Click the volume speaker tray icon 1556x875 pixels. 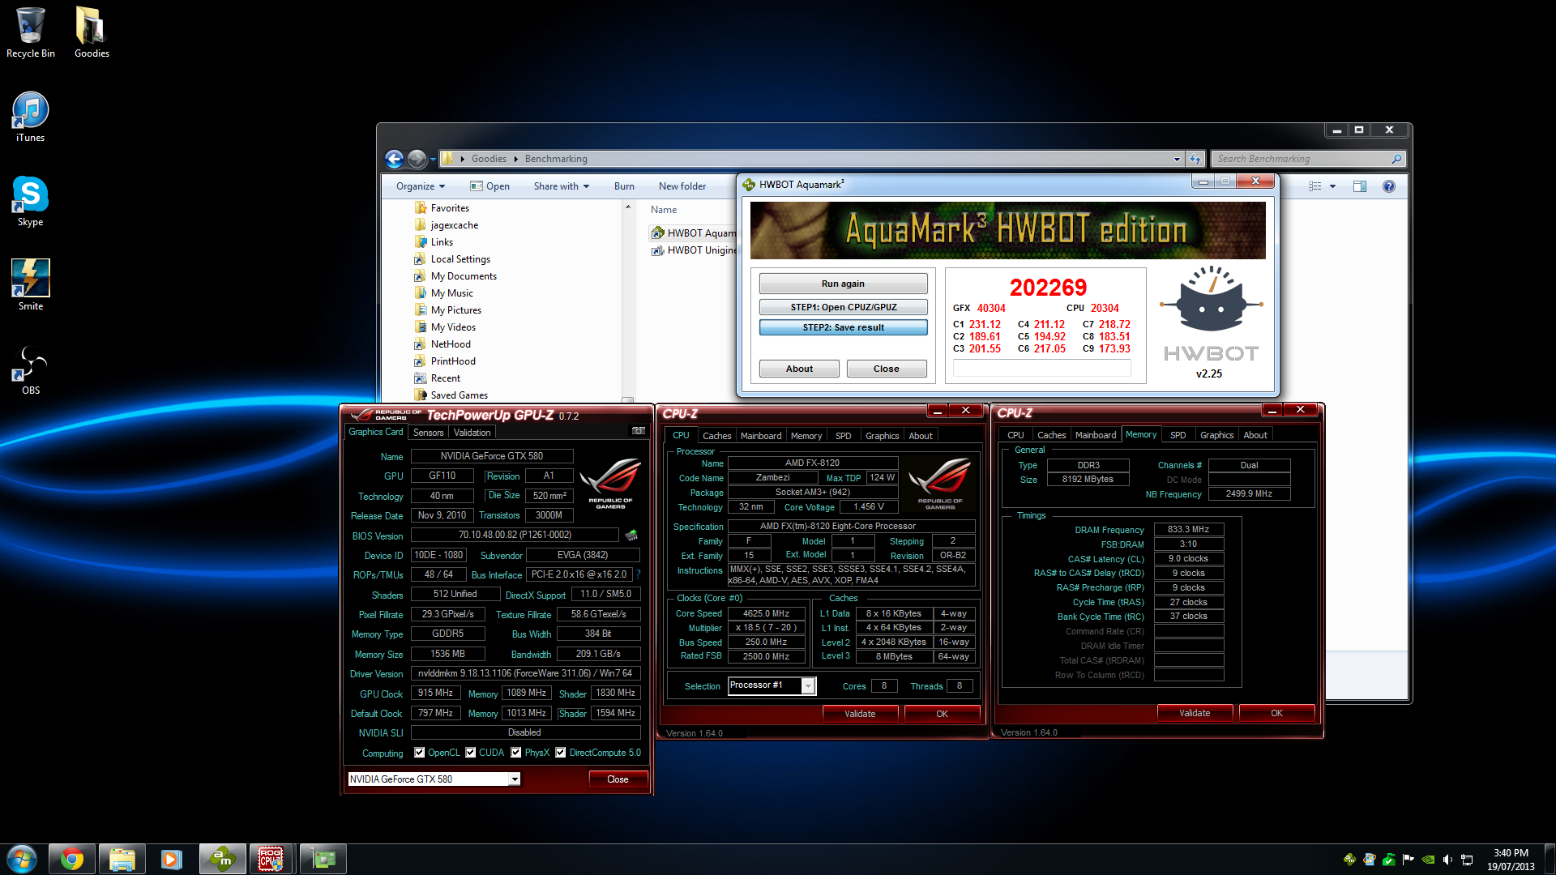[1447, 860]
